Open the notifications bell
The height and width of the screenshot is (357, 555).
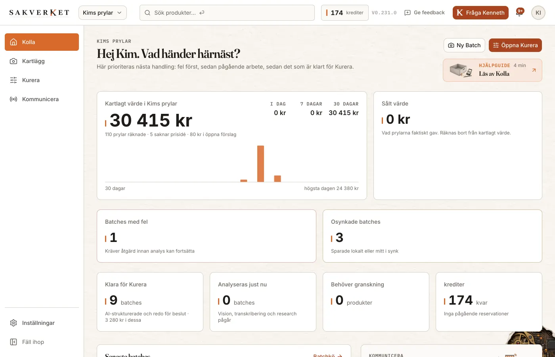tap(519, 13)
